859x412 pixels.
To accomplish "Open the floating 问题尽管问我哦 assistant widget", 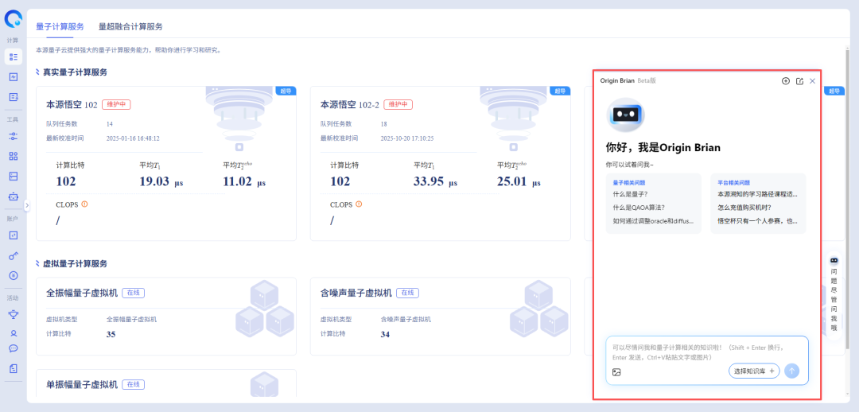I will (x=834, y=294).
